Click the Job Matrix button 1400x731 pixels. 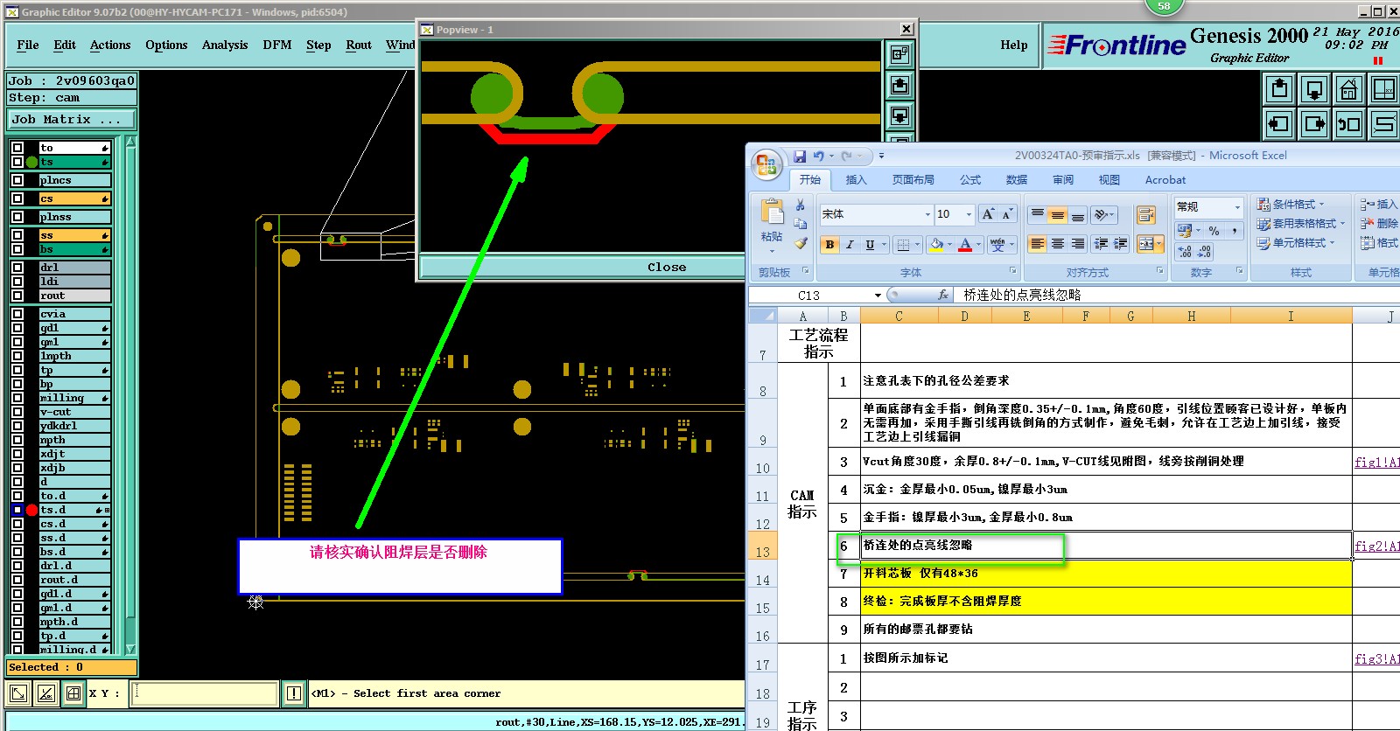72,119
